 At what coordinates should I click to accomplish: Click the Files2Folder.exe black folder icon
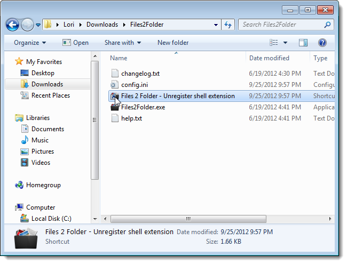(115, 107)
